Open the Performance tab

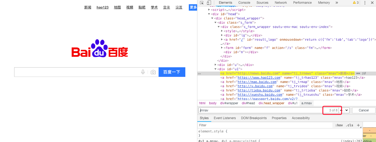(x=302, y=3)
